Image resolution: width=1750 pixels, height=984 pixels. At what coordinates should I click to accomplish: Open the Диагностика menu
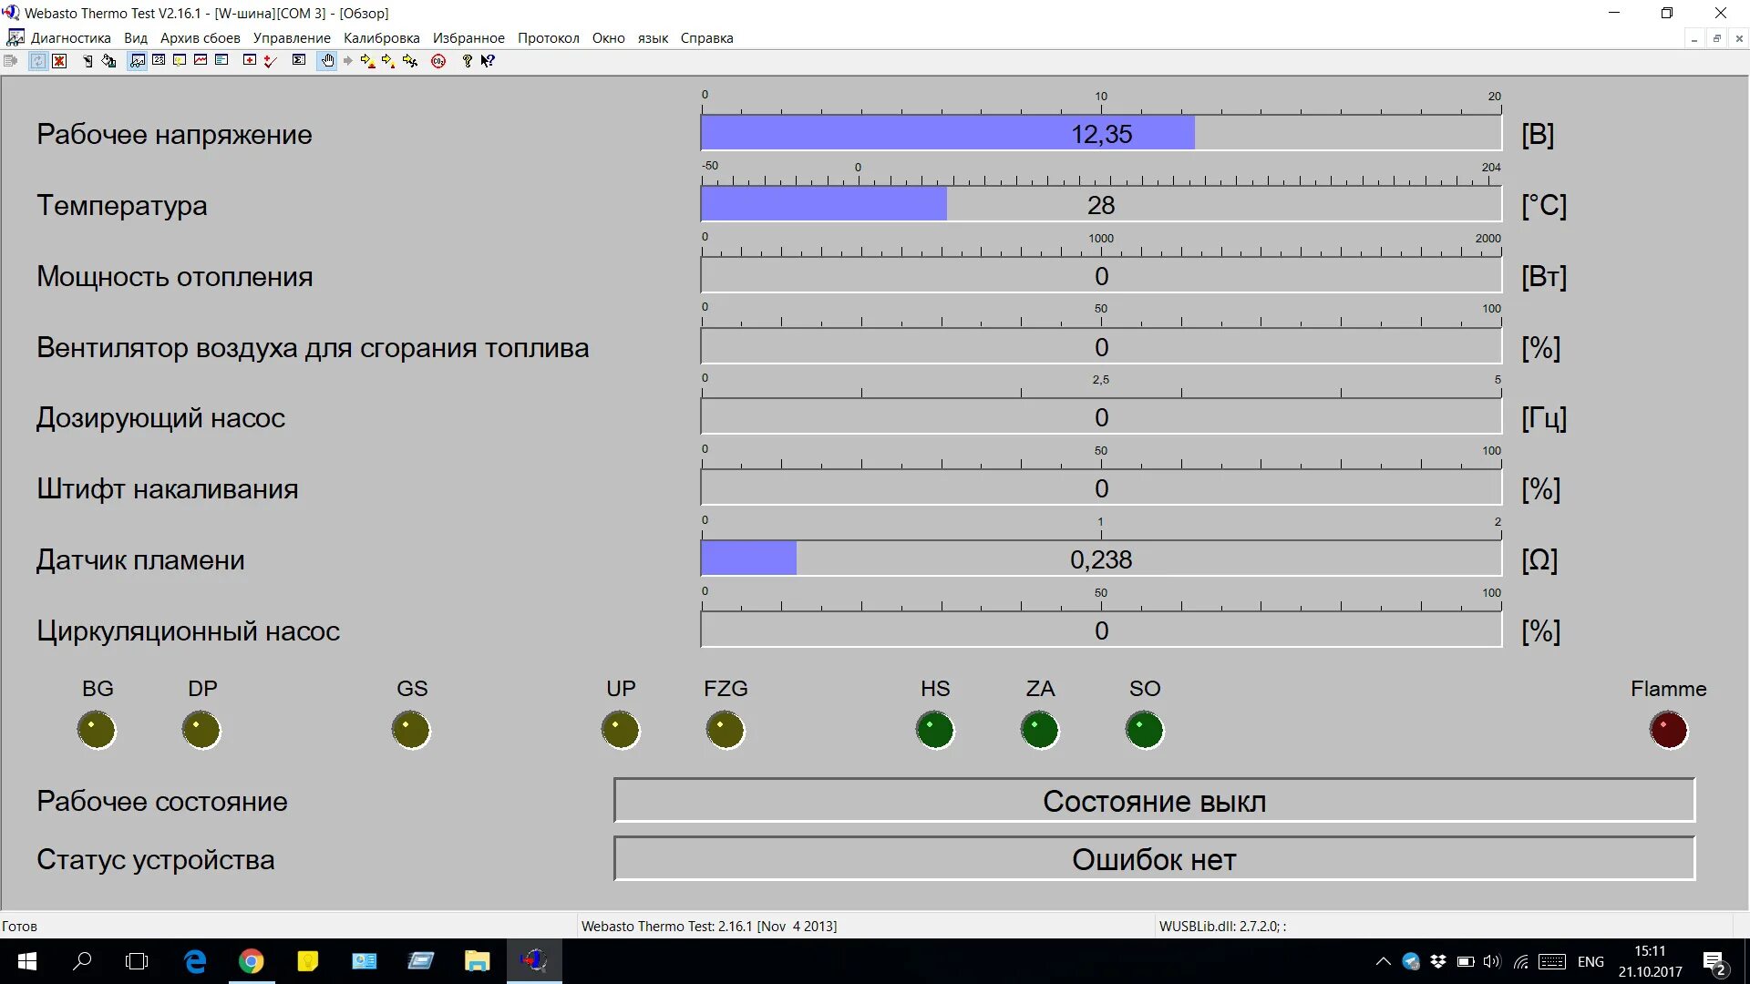70,38
